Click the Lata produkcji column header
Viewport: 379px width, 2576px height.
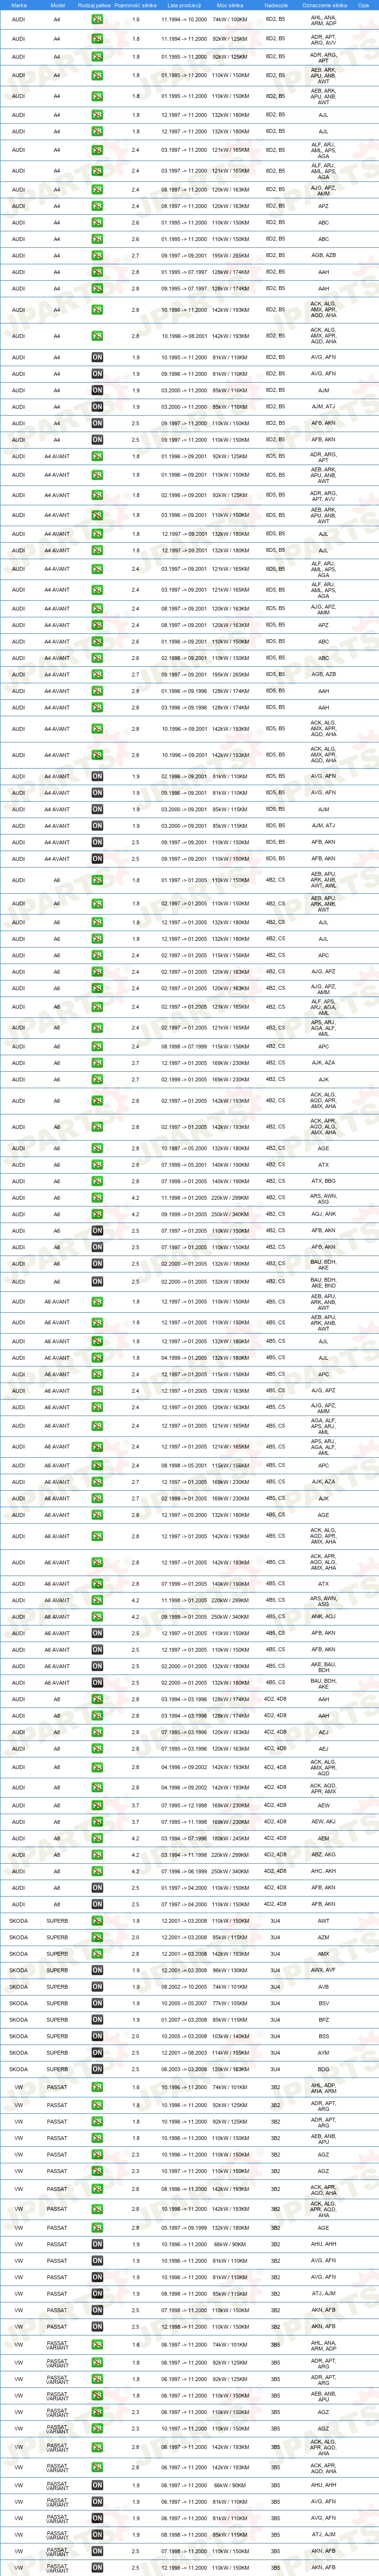[x=184, y=5]
